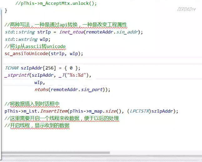
Task: Click the '(LPCTSTR)' cast
Action: pyautogui.click(x=139, y=111)
